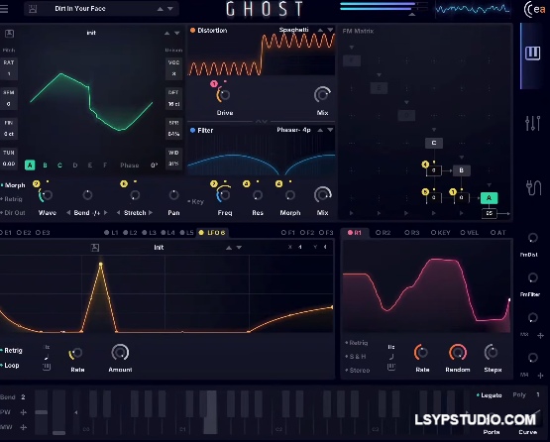
Task: Click the Bend right arrow
Action: click(x=105, y=213)
